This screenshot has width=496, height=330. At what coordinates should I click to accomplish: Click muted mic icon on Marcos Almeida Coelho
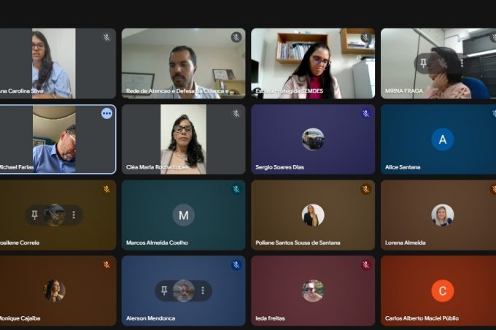click(236, 189)
